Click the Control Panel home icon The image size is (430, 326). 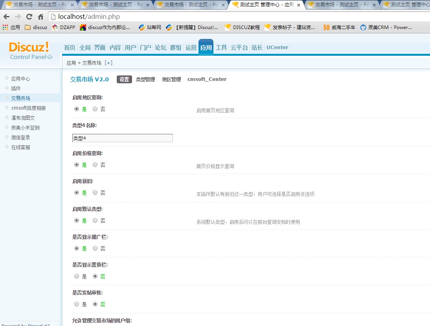pyautogui.click(x=50, y=57)
